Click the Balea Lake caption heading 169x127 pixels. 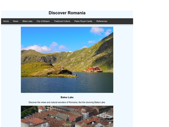pyautogui.click(x=67, y=97)
